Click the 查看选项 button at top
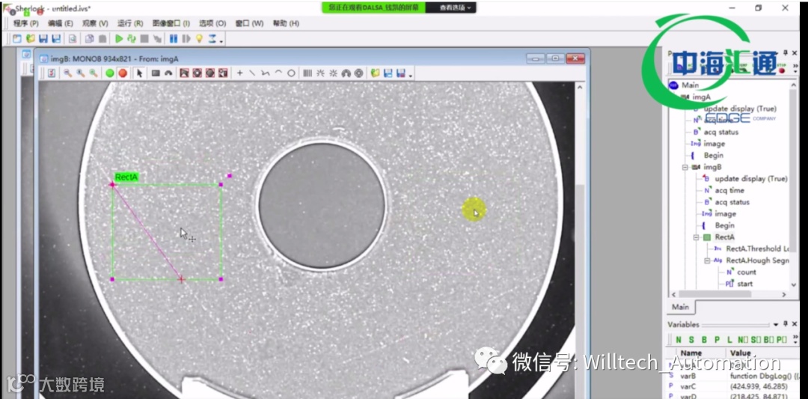 click(455, 7)
